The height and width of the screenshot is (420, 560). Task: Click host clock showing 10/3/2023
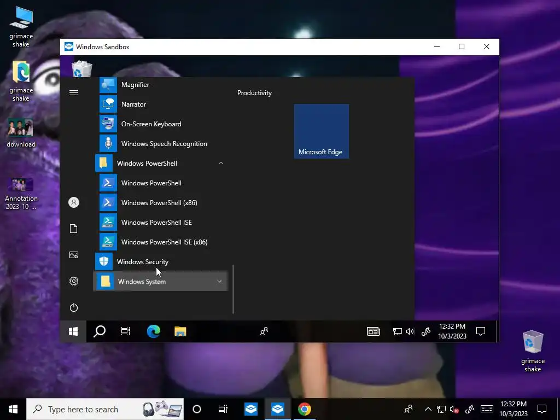click(x=513, y=409)
